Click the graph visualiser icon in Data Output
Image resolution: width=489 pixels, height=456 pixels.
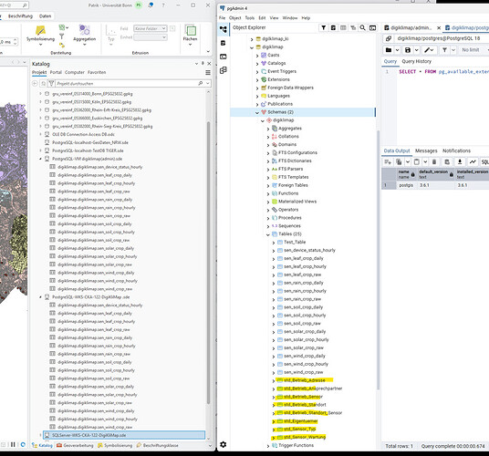tap(473, 161)
